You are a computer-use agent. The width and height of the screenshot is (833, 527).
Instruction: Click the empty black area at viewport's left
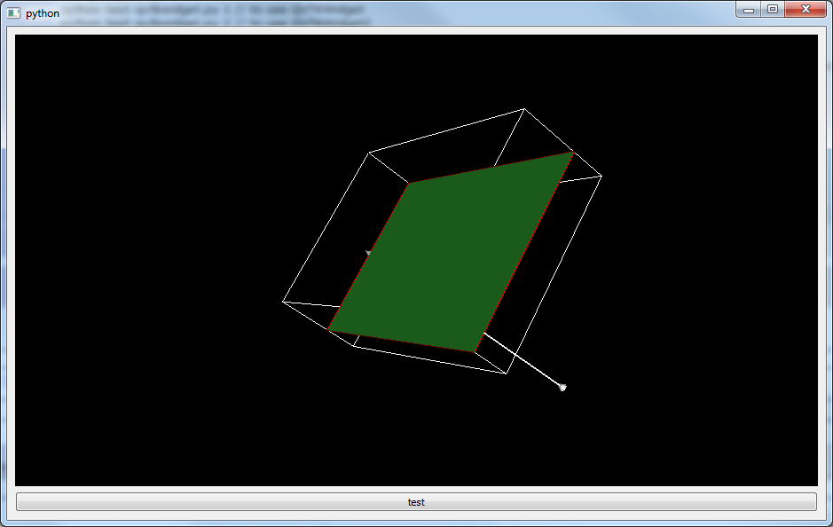click(133, 266)
